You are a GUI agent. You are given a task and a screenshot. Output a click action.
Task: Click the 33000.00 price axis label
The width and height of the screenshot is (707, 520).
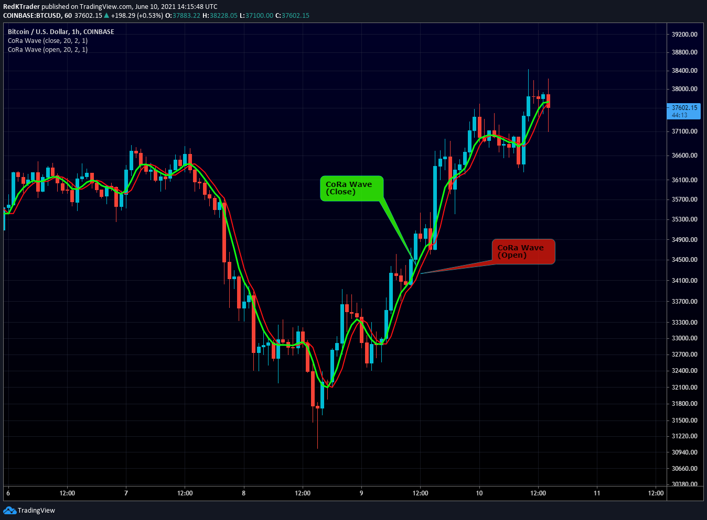click(x=684, y=338)
